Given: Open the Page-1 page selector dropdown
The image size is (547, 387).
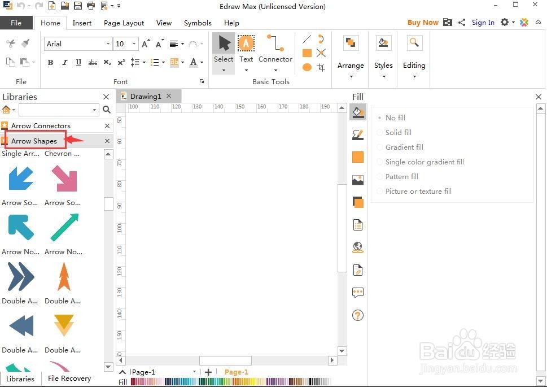Looking at the screenshot, I should (194, 372).
